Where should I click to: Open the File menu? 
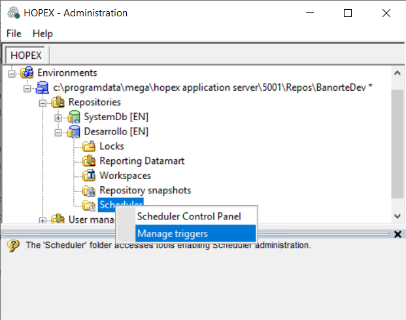(x=14, y=33)
